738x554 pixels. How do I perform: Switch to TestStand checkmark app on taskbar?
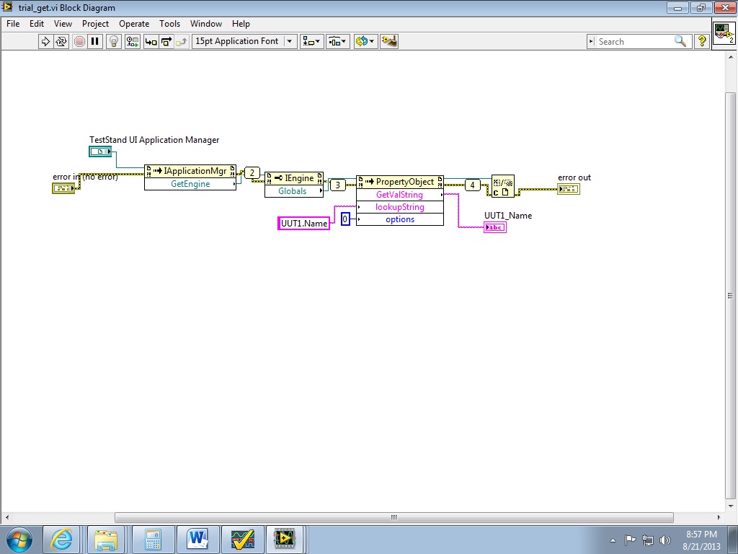click(x=242, y=540)
